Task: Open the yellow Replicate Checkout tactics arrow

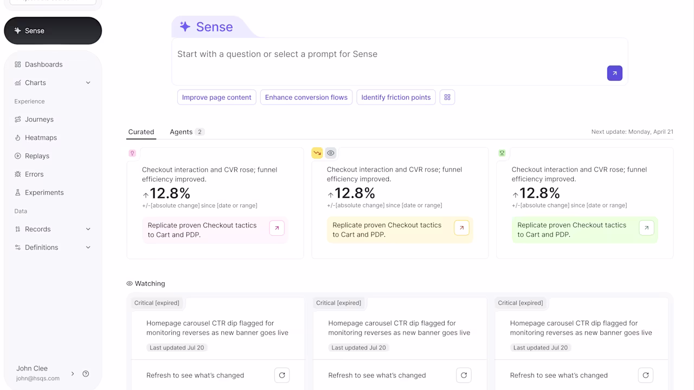Action: pos(461,228)
